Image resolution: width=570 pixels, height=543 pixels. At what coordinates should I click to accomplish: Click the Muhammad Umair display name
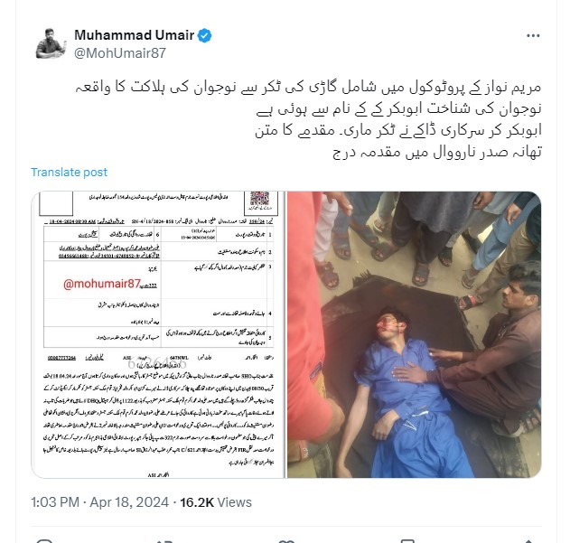(134, 35)
